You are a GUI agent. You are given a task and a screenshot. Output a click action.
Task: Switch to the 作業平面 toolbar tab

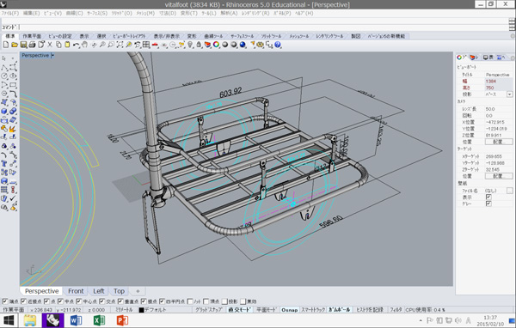[32, 36]
